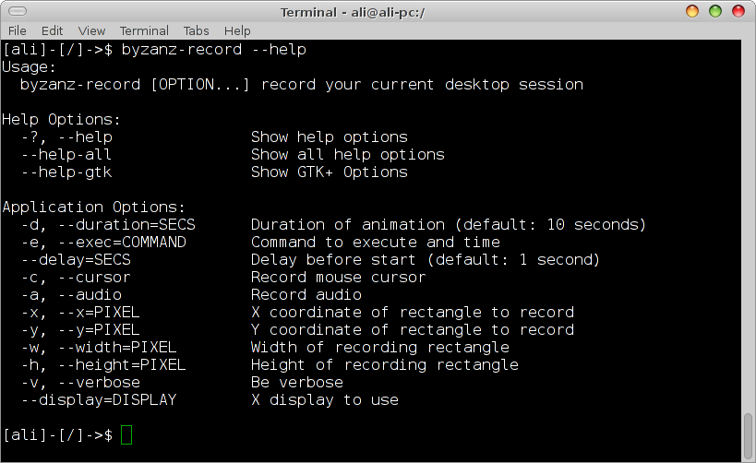The image size is (756, 463).
Task: Open the Help menu
Action: click(x=237, y=30)
